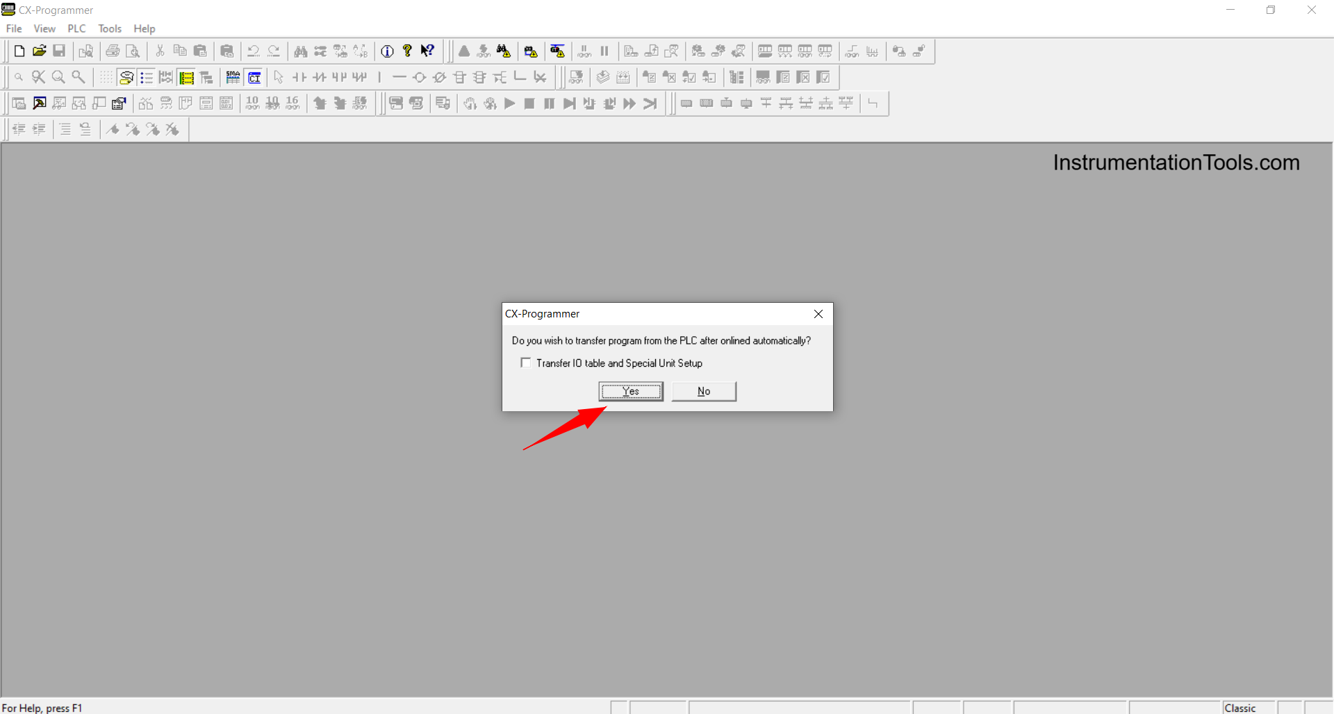The width and height of the screenshot is (1334, 714).
Task: Click the Paste clipboard icon
Action: [x=200, y=51]
